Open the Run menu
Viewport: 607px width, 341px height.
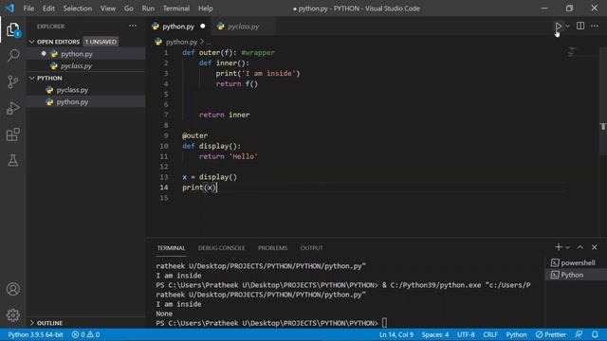tap(148, 9)
